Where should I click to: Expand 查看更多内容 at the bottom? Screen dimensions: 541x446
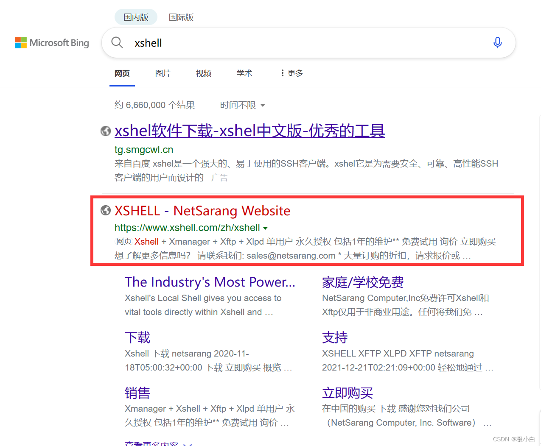point(158,443)
